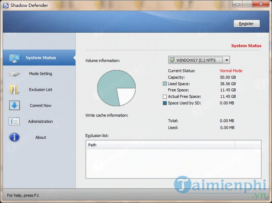The width and height of the screenshot is (272, 203).
Task: Expand the volume dropdown arrow
Action: tap(226, 60)
